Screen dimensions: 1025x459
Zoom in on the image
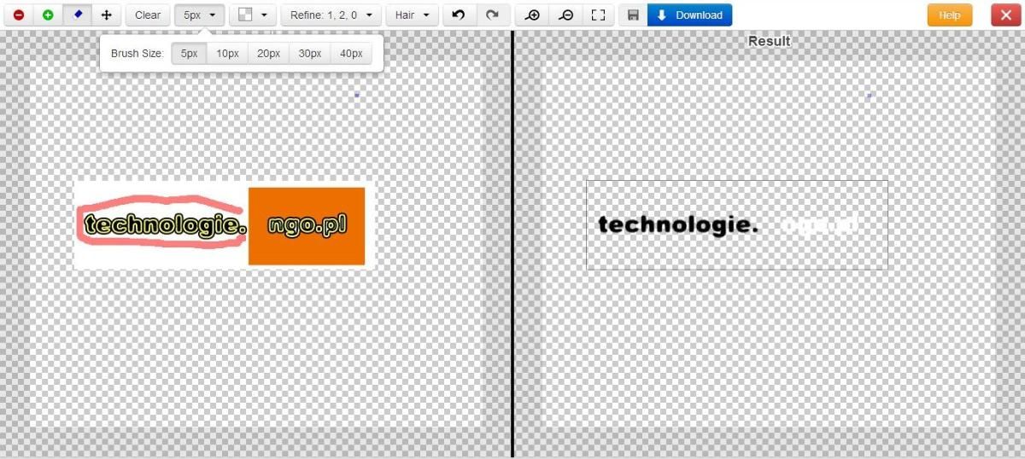(533, 15)
